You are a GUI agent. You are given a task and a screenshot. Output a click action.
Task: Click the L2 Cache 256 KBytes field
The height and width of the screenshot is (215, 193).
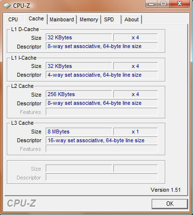point(79,94)
